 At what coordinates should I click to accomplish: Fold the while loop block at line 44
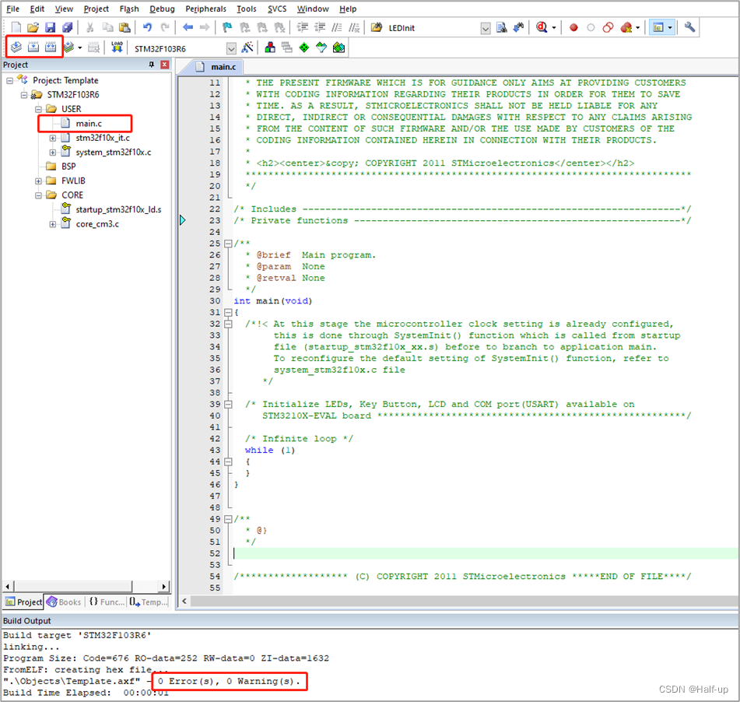click(x=228, y=462)
